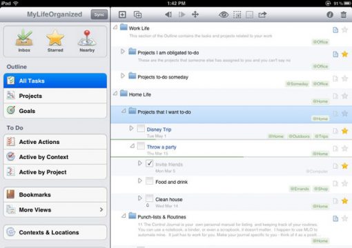
Task: Open note icon for Projects to-do someday
Action: point(335,79)
